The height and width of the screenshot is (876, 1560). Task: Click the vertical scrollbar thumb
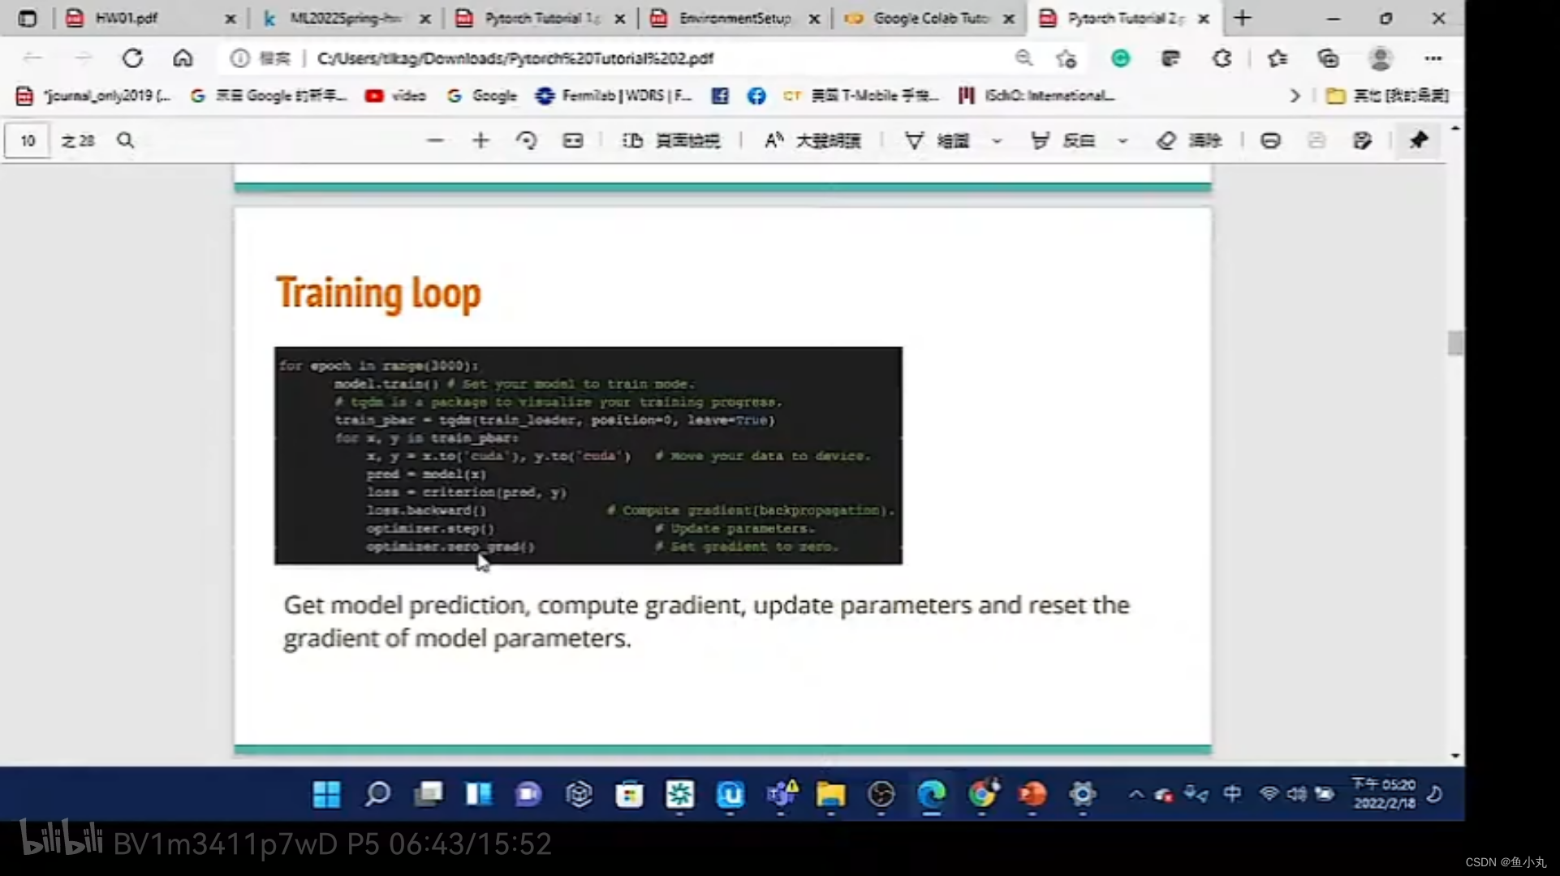(1454, 343)
